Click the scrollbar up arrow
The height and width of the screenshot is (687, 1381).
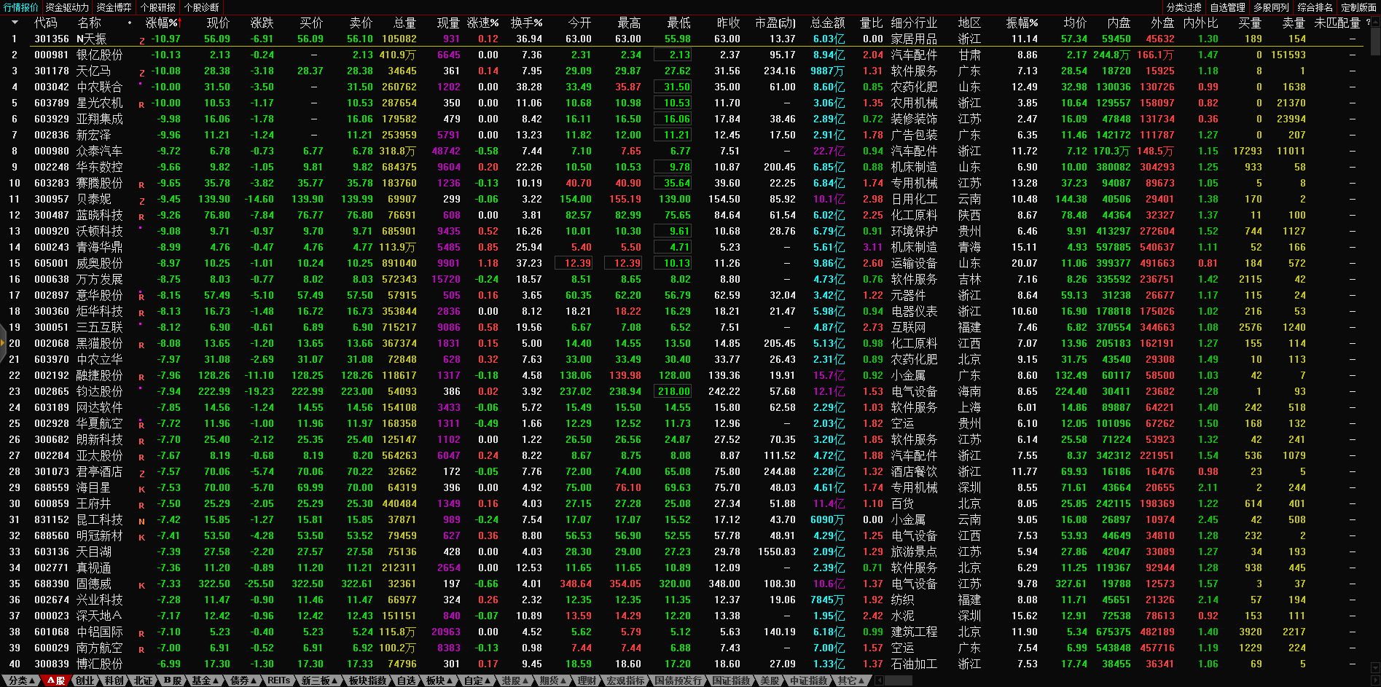[1375, 21]
